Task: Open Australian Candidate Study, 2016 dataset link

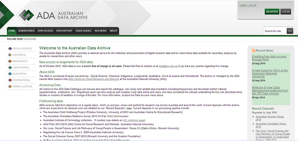Action: pos(271,125)
